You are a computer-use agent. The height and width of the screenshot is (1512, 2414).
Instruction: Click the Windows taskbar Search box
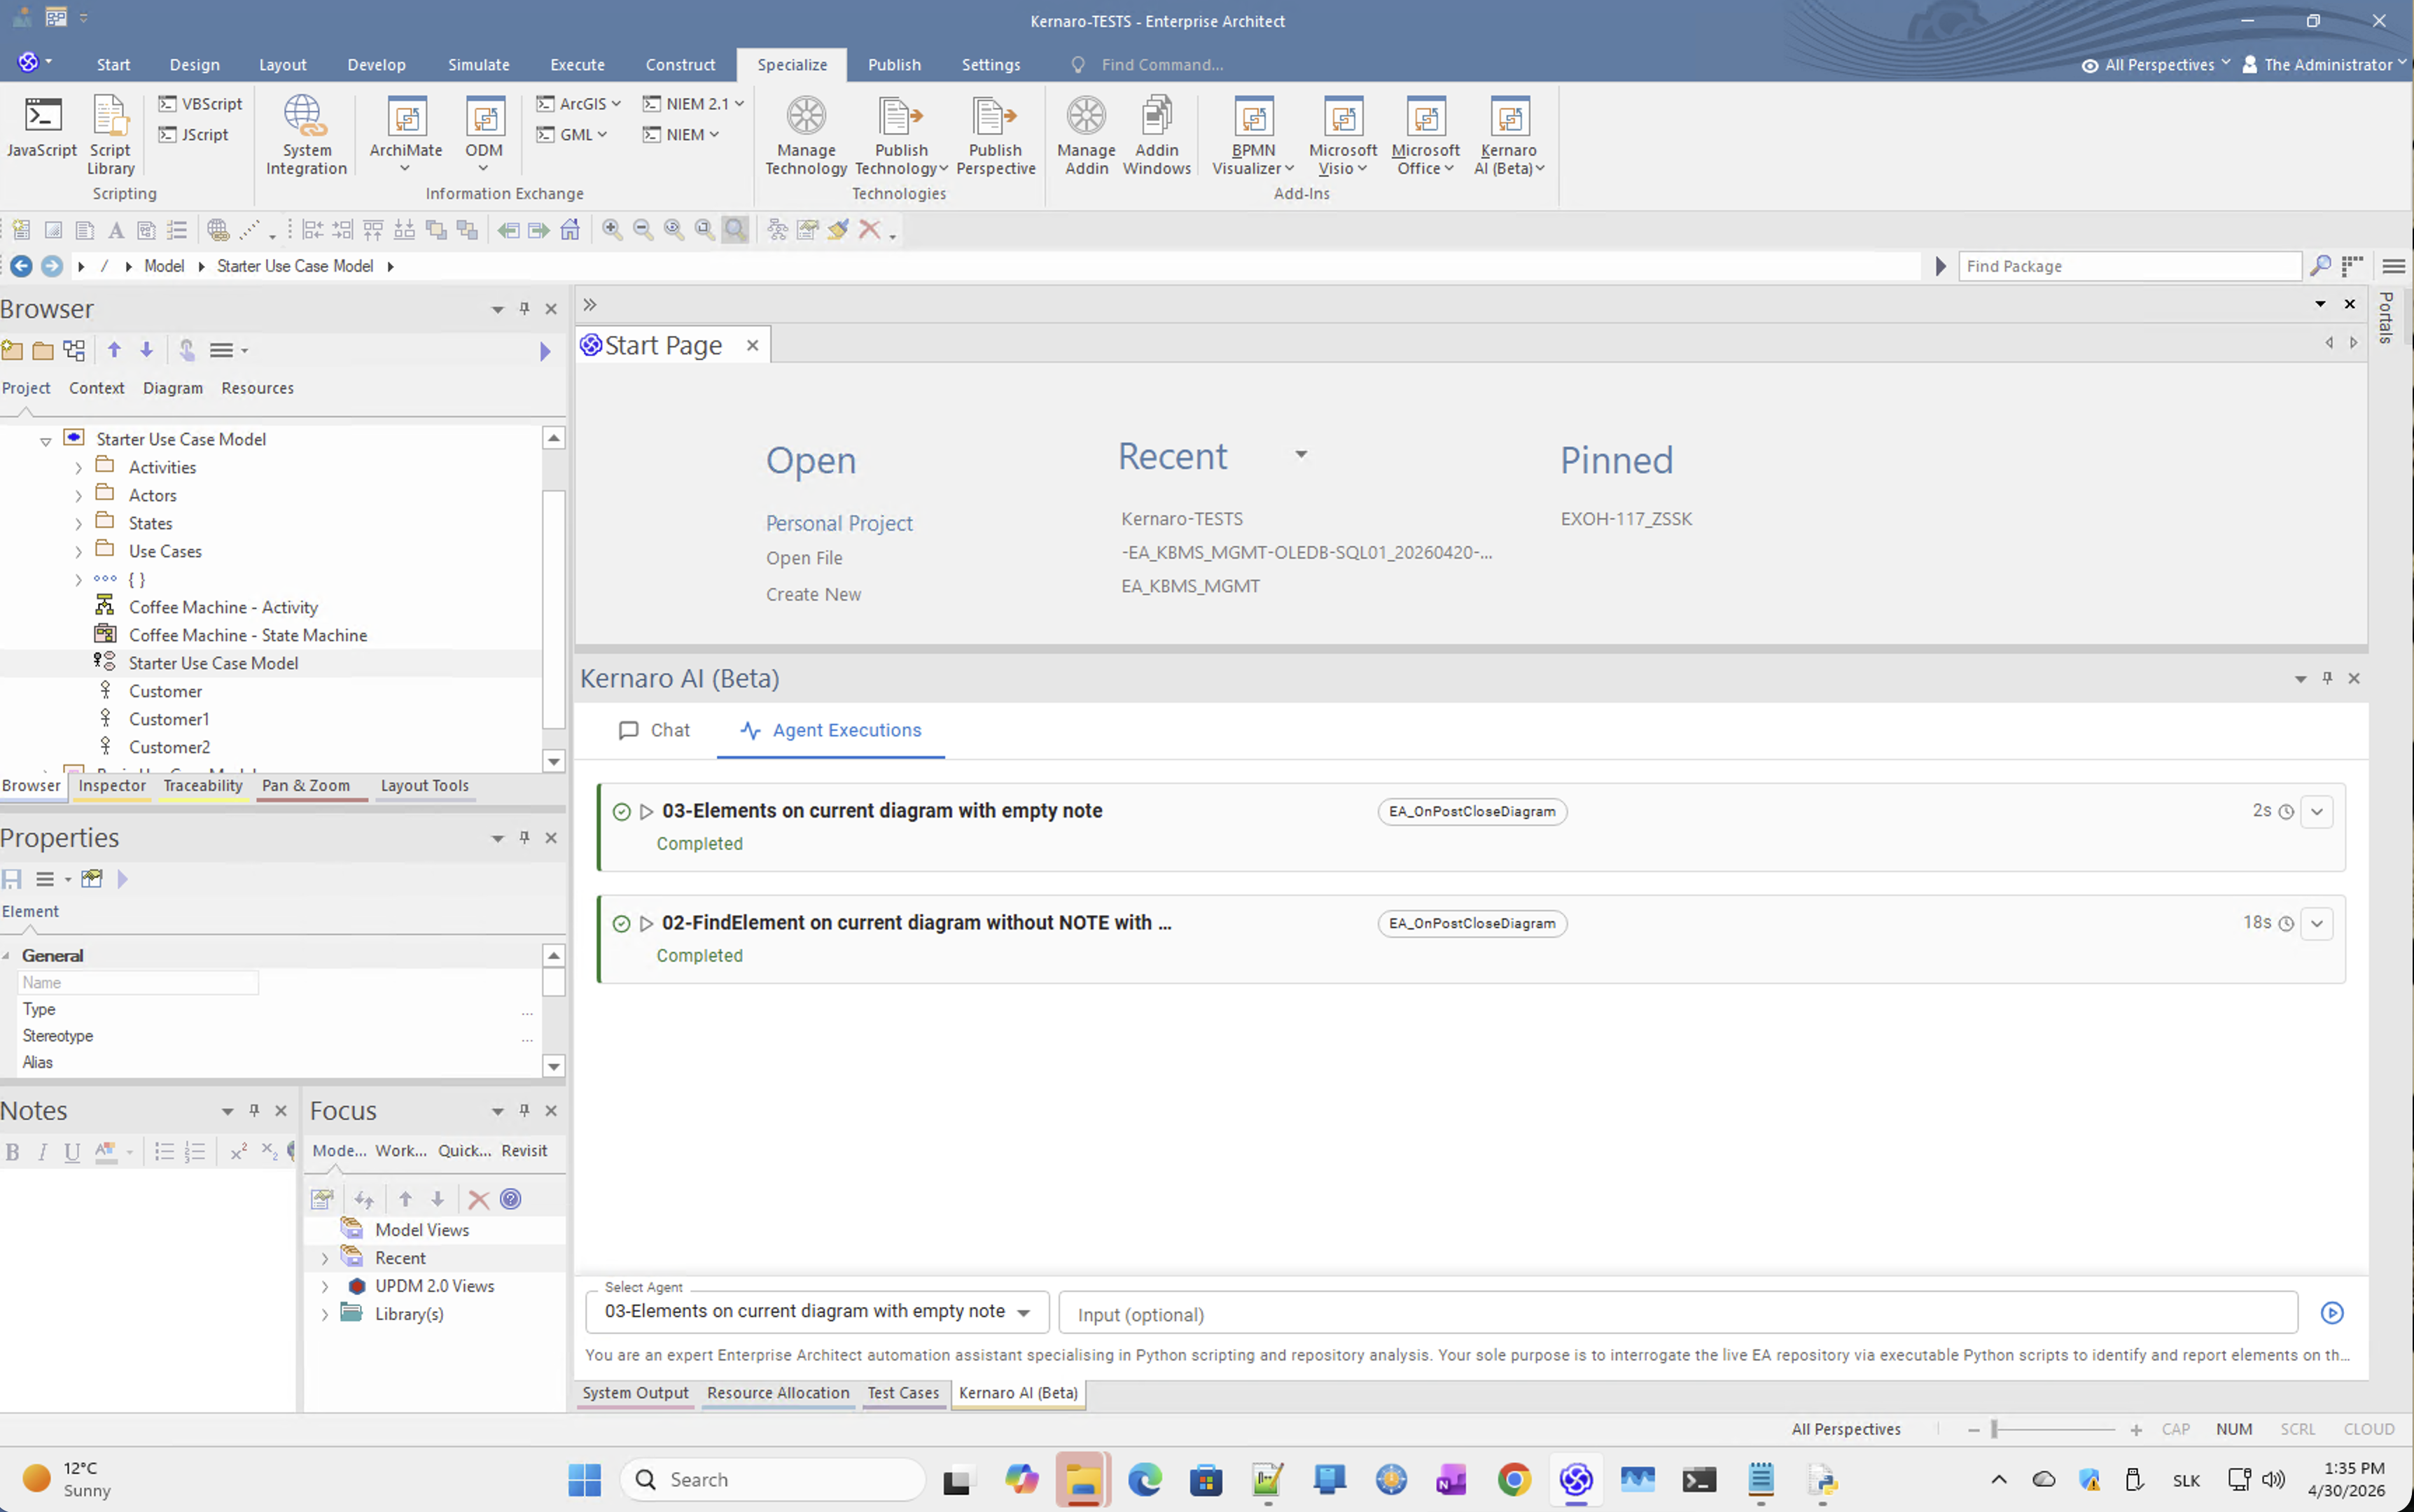click(773, 1480)
